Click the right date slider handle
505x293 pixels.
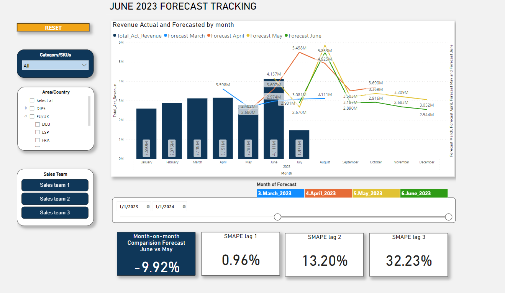pos(449,217)
